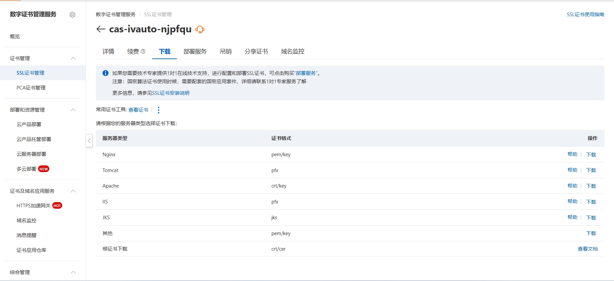The height and width of the screenshot is (281, 614).
Task: Open the SSL证书安装说明 link
Action: tap(171, 93)
